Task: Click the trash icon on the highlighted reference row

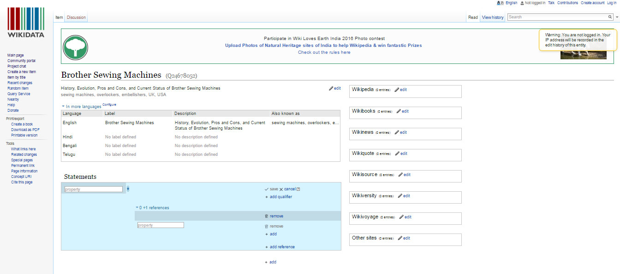Action: click(x=266, y=216)
